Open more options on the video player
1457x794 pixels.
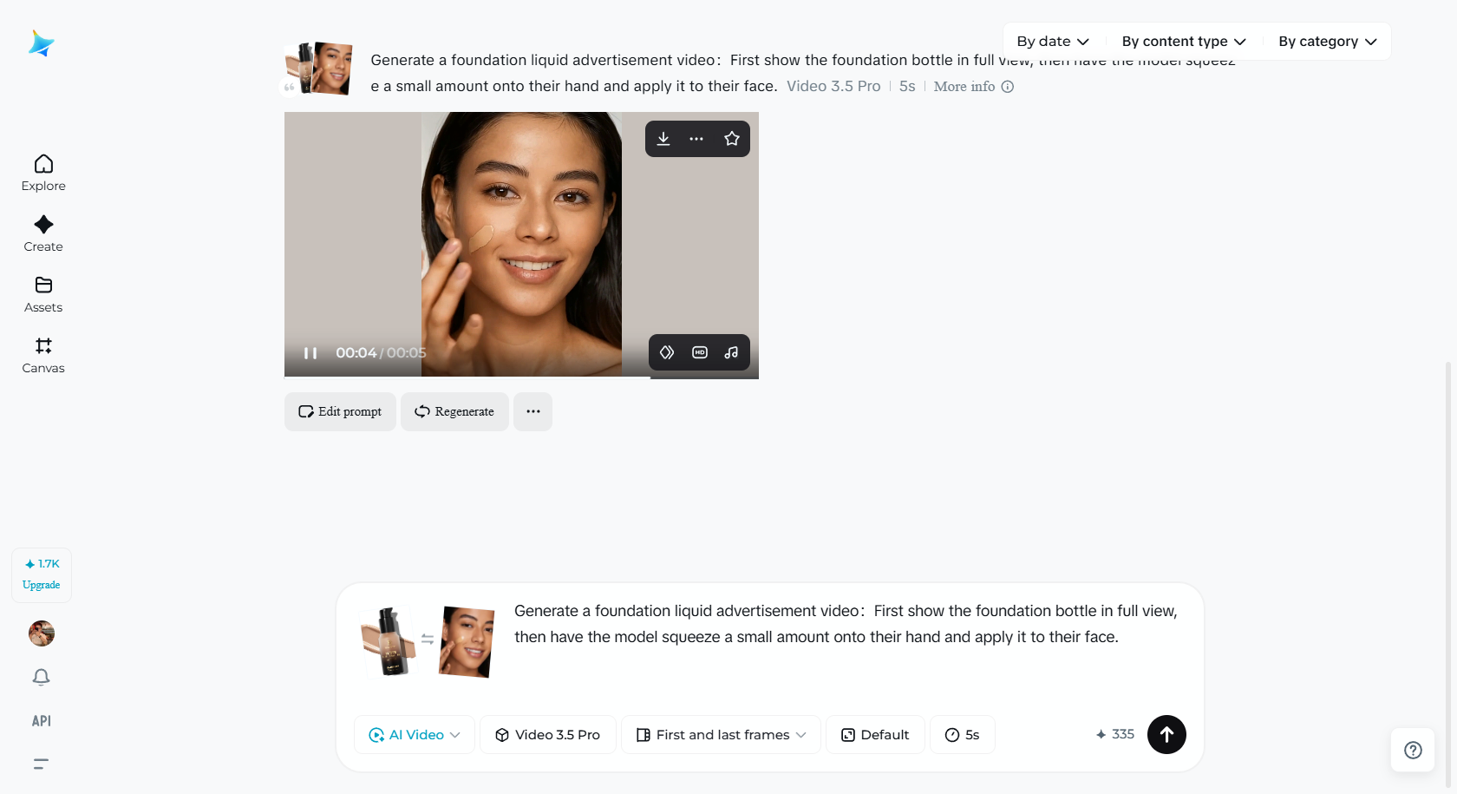coord(697,138)
